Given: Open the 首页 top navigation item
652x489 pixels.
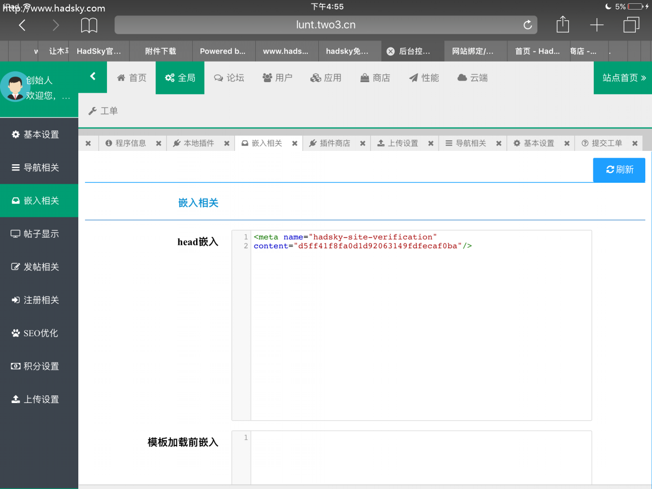Looking at the screenshot, I should (132, 78).
